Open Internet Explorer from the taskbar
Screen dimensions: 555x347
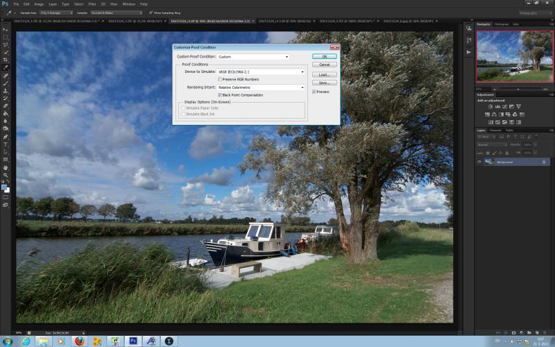pyautogui.click(x=26, y=341)
